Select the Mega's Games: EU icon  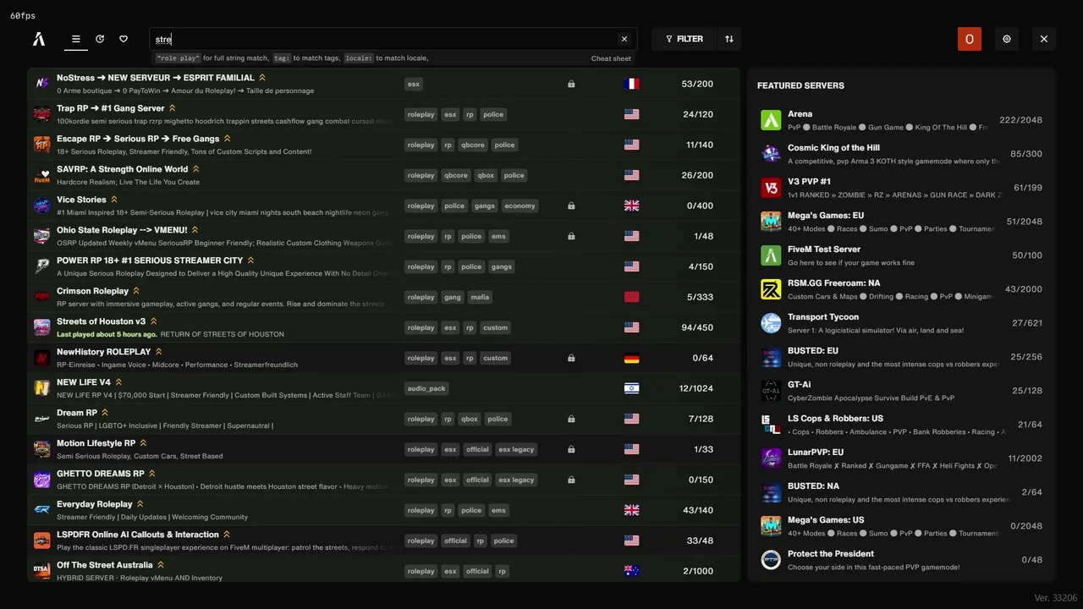point(771,222)
